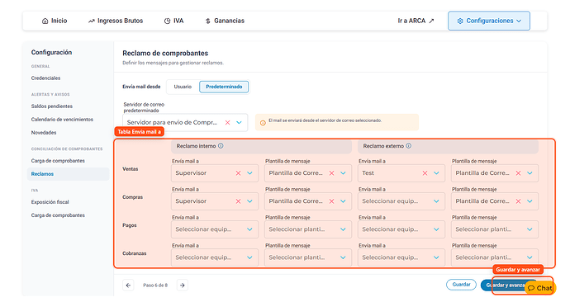Go to previous step with left arrow
The image size is (570, 302).
(x=128, y=285)
